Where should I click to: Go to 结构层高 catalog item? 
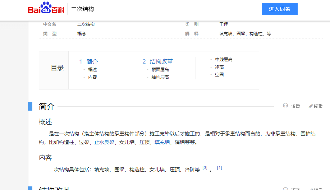pyautogui.click(x=160, y=77)
